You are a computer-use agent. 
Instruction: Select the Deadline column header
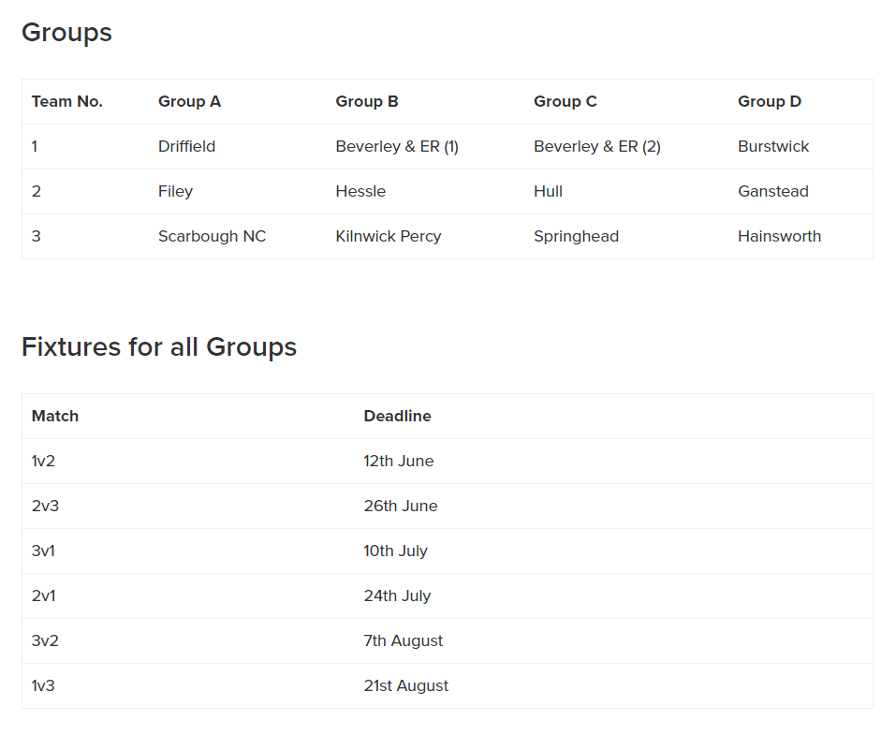tap(397, 416)
